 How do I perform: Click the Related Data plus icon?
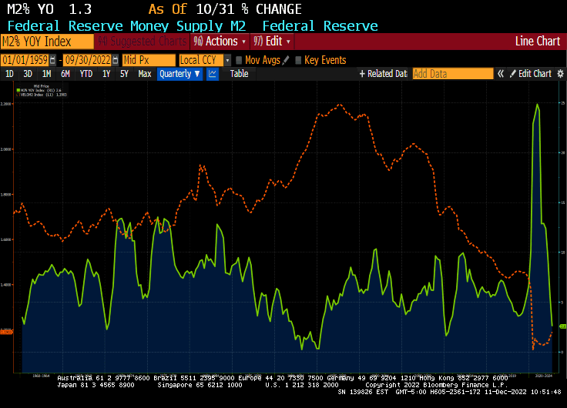click(362, 74)
